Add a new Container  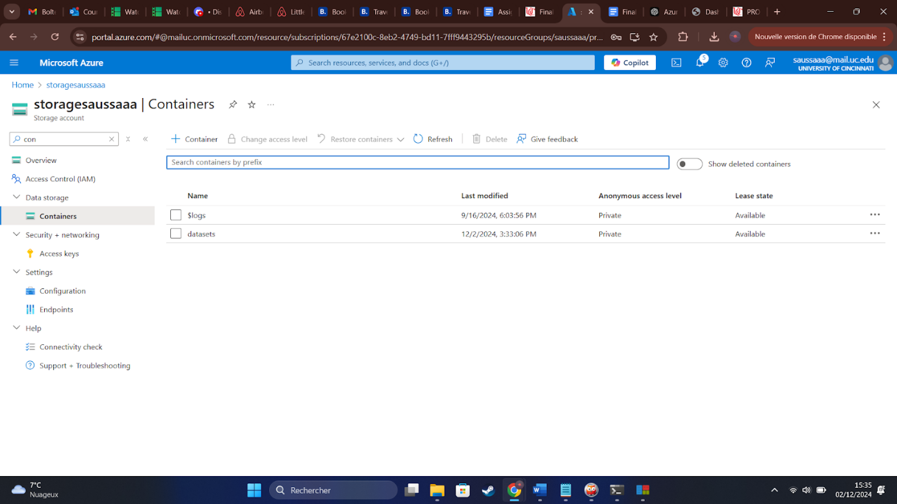coord(194,139)
